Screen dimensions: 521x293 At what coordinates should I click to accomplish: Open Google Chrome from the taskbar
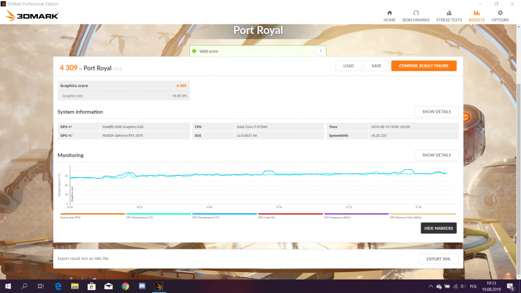[125, 286]
